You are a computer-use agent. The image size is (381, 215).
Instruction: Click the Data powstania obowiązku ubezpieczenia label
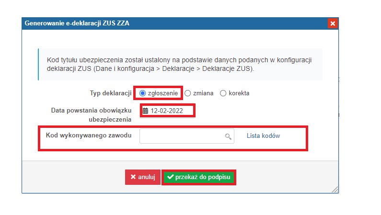point(91,114)
